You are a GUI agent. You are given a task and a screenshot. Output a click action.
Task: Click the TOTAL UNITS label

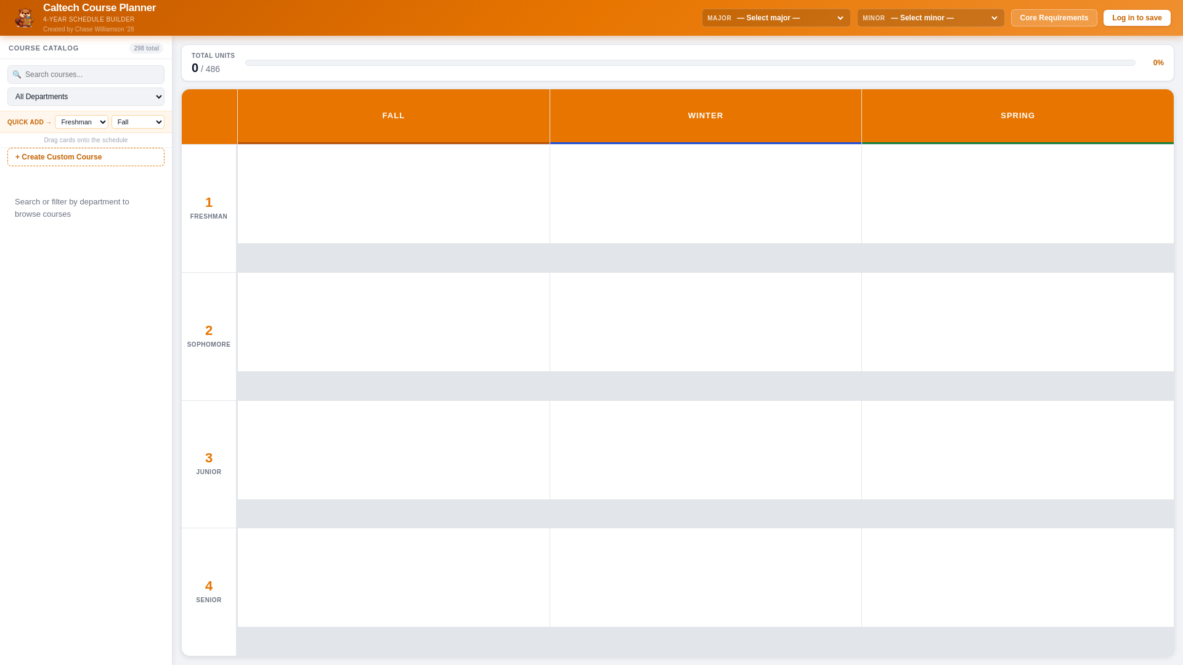213,55
